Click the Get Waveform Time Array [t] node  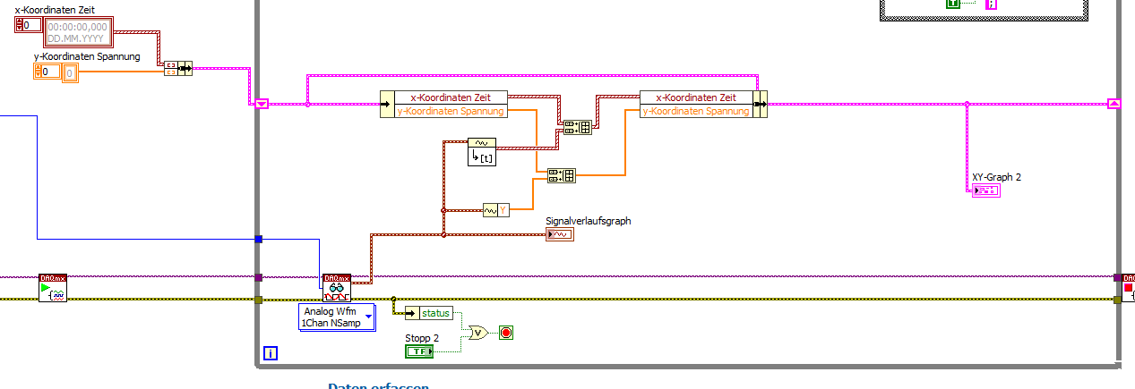pos(481,152)
